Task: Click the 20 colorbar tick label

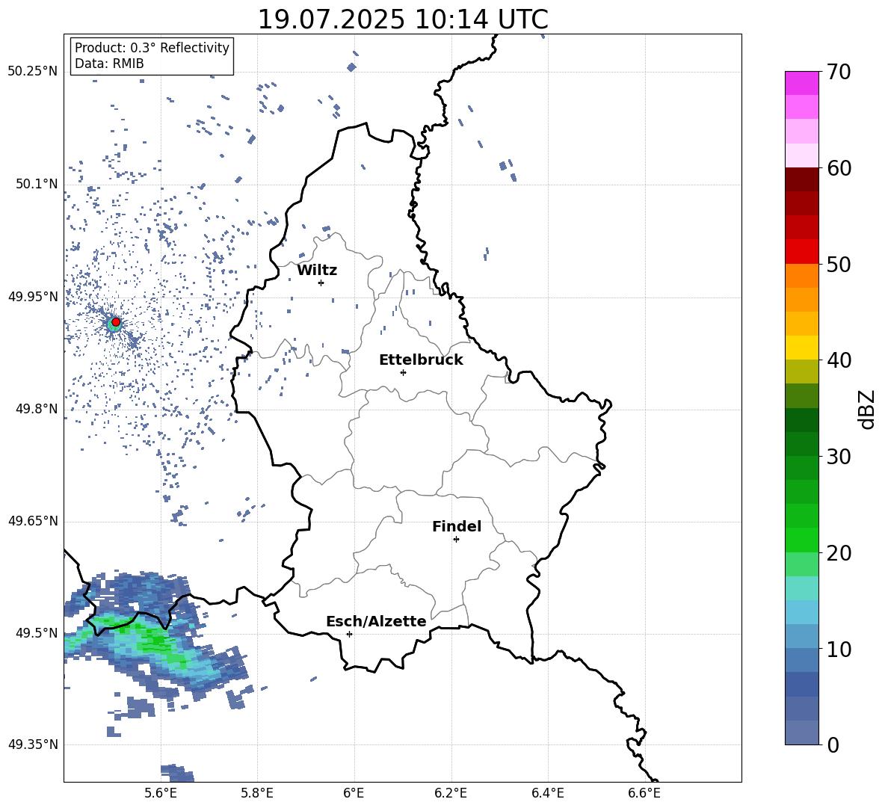Action: coord(839,553)
